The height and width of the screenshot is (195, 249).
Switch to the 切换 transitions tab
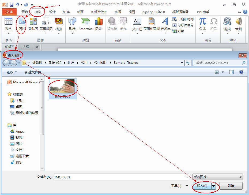[x=66, y=12]
